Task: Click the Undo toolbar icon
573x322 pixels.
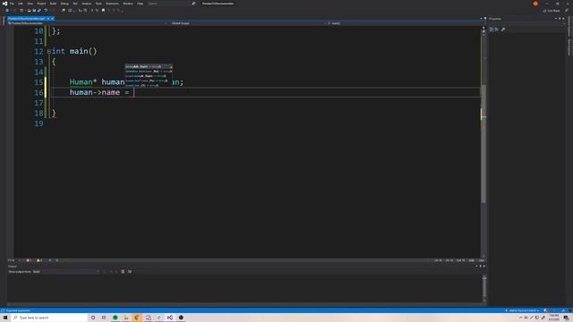Action: pos(46,11)
